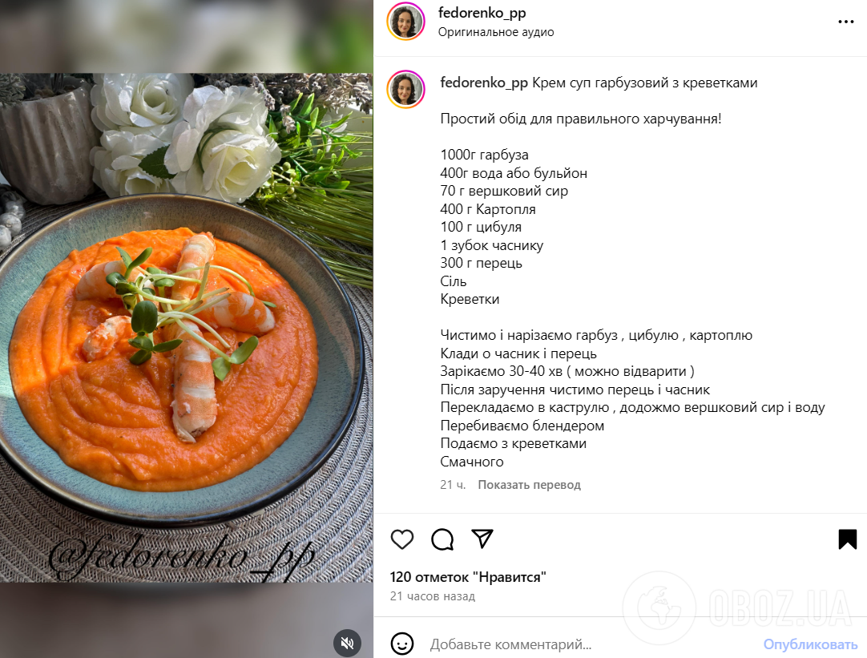Open header profile avatar of fedorenko_pp

click(x=405, y=22)
